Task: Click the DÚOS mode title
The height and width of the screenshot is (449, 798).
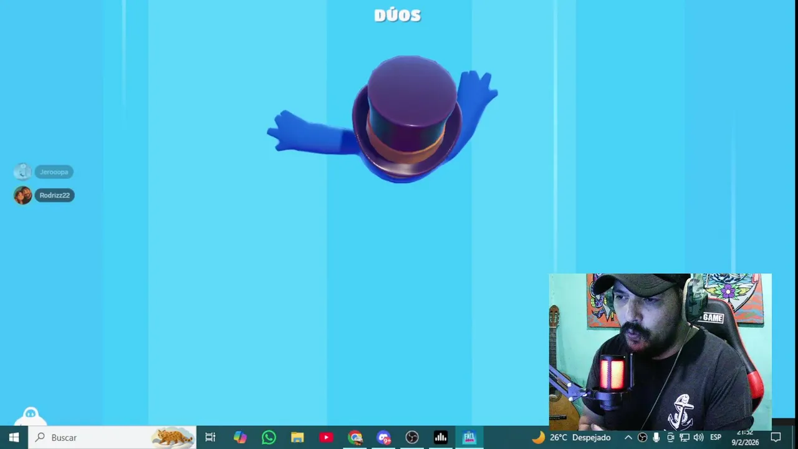Action: (398, 16)
